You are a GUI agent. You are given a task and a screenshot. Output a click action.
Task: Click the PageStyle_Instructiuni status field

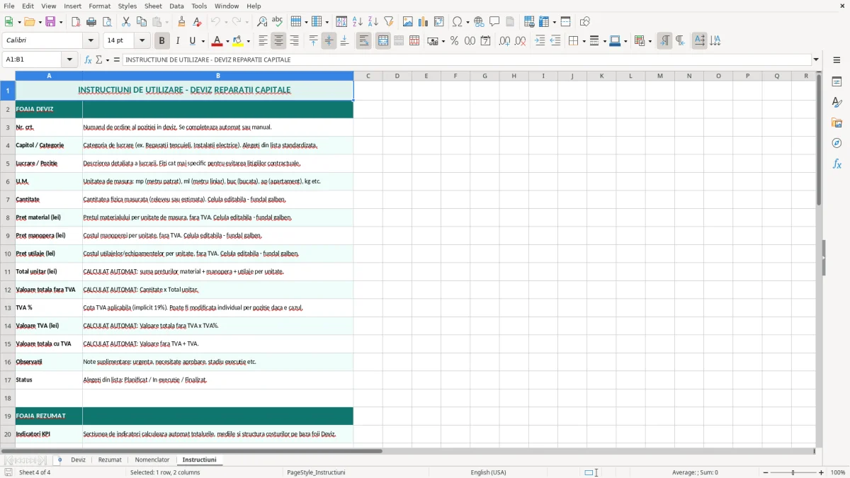tap(316, 472)
